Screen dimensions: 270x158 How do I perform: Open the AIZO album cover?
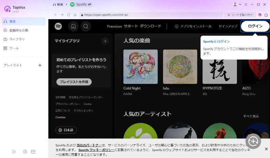click(256, 72)
